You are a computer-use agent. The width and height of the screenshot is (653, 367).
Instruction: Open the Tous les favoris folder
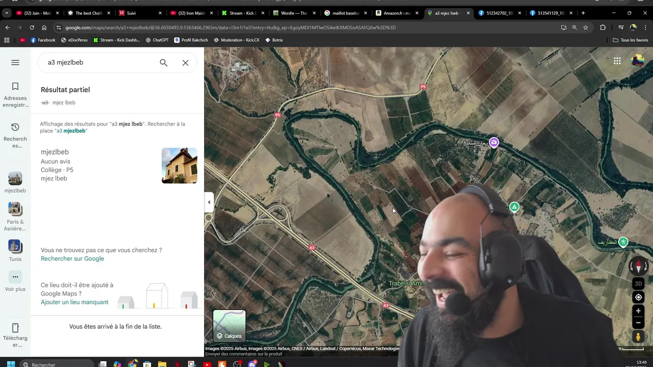click(631, 40)
